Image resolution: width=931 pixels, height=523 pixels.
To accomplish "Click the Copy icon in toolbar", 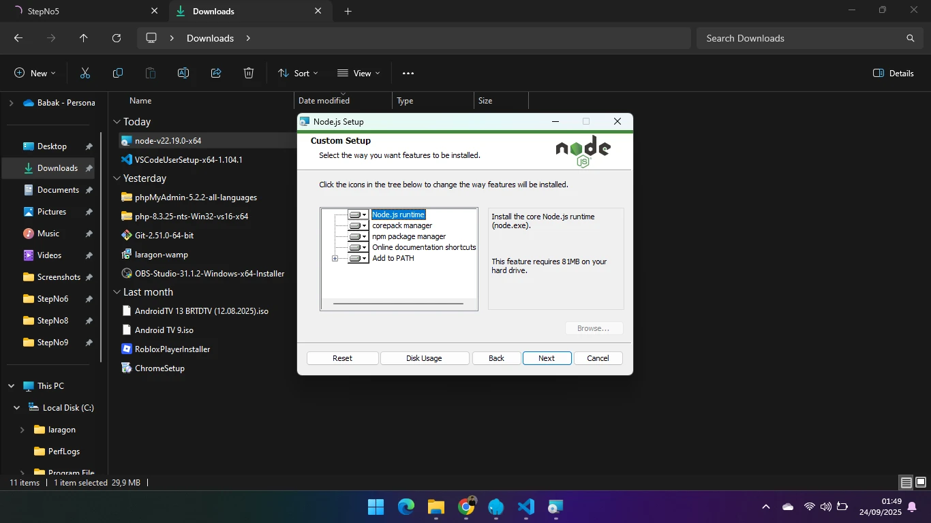I will [x=118, y=73].
